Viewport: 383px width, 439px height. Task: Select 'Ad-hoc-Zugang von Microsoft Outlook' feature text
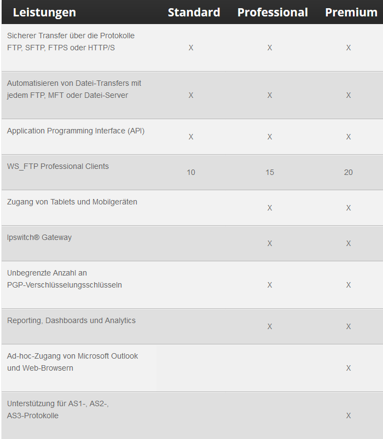point(72,356)
